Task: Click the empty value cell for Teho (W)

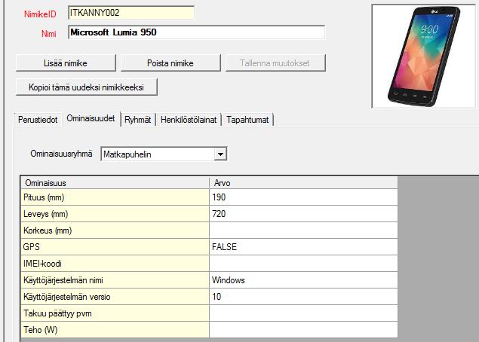Action: (x=303, y=329)
